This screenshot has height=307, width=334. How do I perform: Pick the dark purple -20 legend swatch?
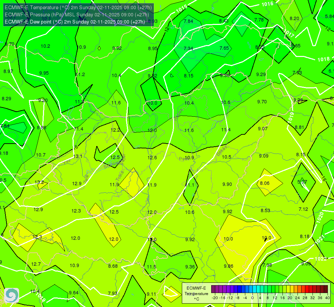[x=213, y=289]
